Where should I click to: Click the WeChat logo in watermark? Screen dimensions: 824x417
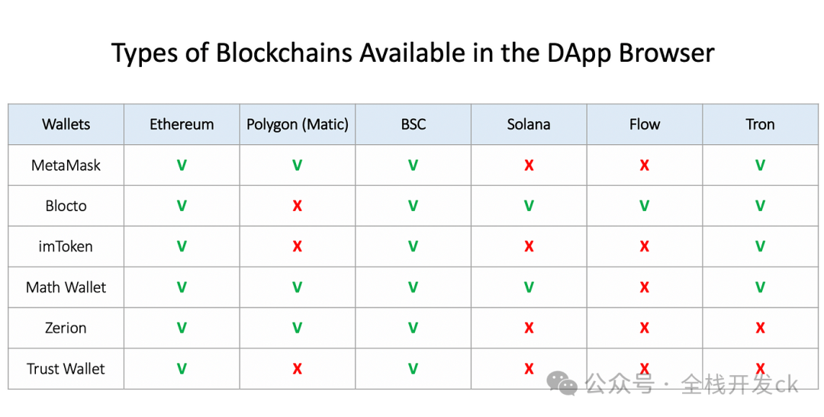(562, 383)
